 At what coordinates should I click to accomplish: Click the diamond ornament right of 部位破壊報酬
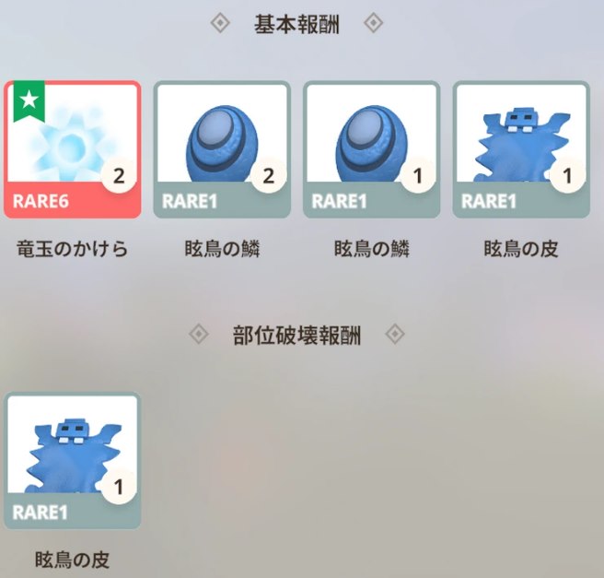point(395,334)
